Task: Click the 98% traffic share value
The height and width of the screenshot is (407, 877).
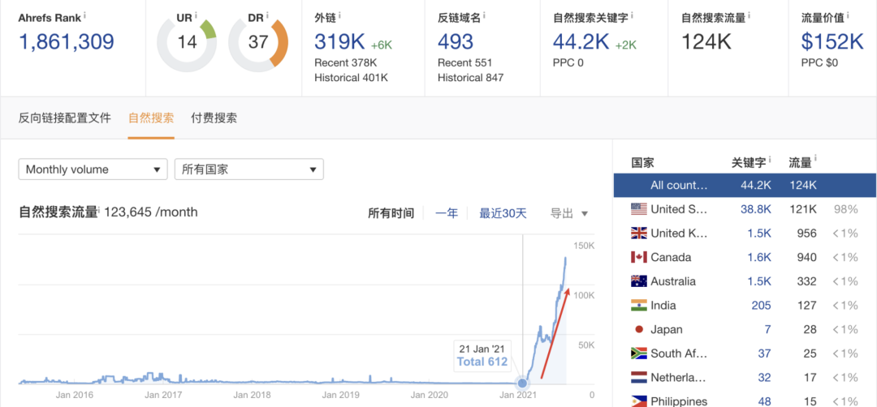Action: click(x=845, y=209)
